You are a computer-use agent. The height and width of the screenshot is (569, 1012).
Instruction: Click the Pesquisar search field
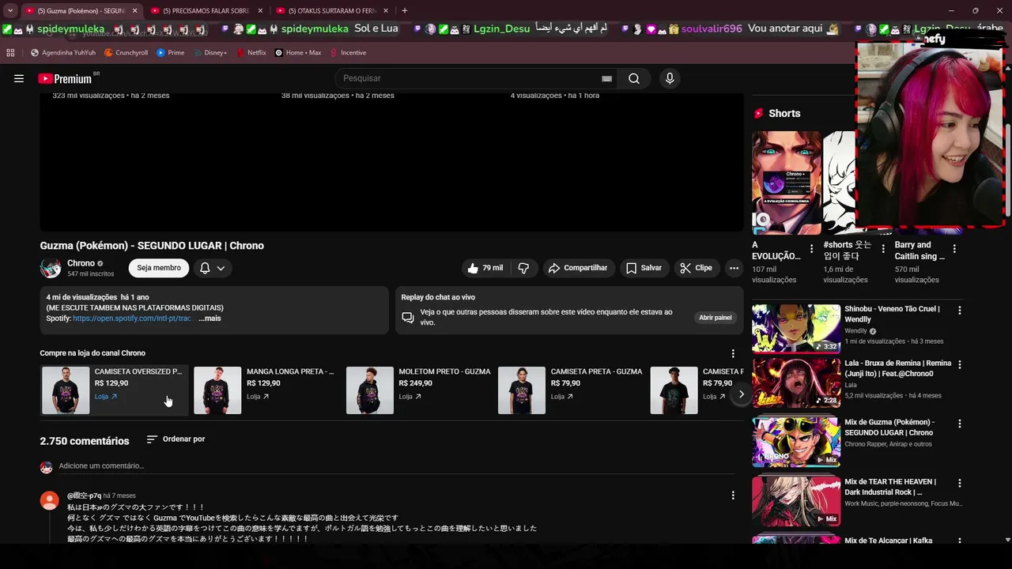[470, 78]
